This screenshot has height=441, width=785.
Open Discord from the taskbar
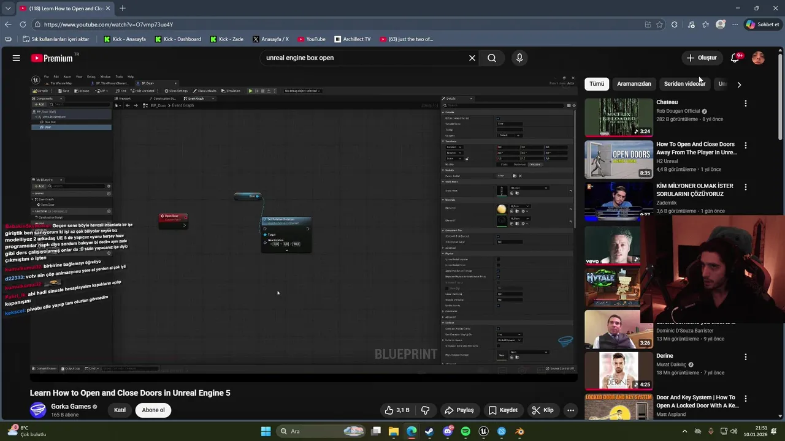coord(448,431)
